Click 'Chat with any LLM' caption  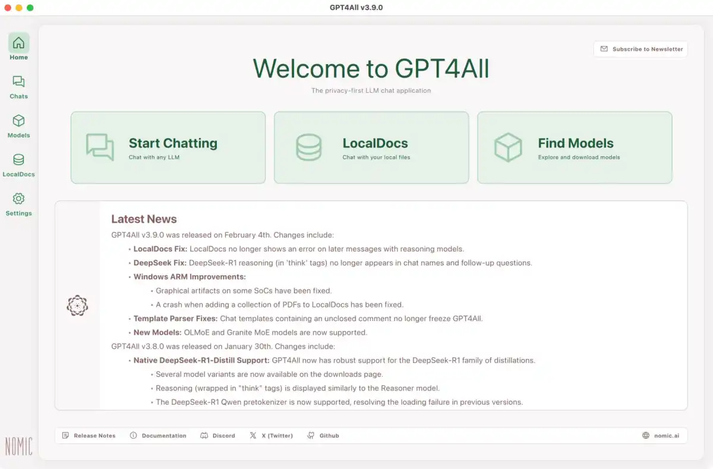[154, 158]
